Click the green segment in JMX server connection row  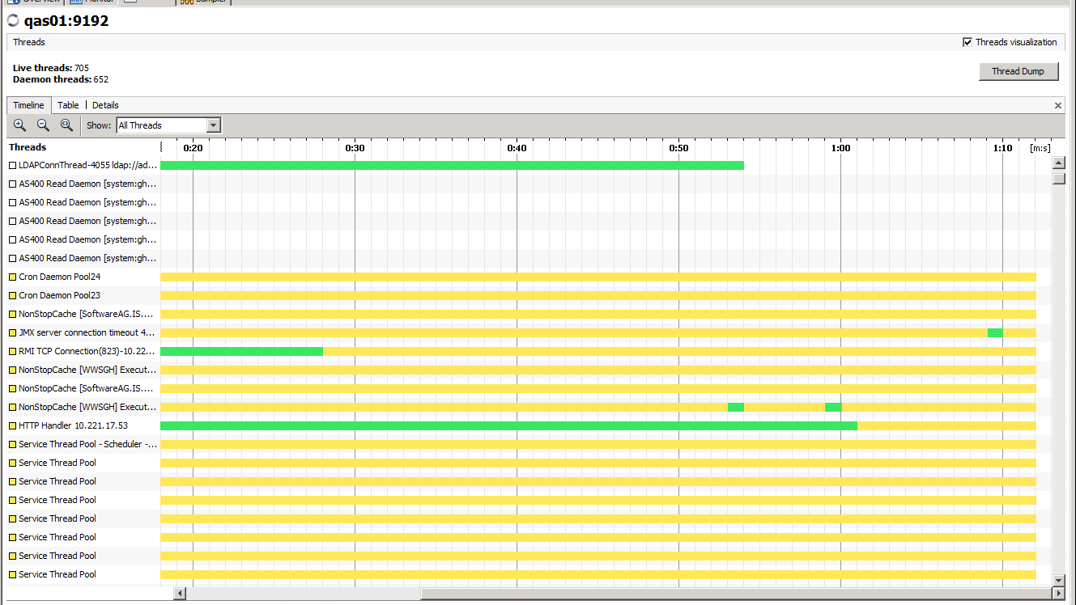(995, 332)
